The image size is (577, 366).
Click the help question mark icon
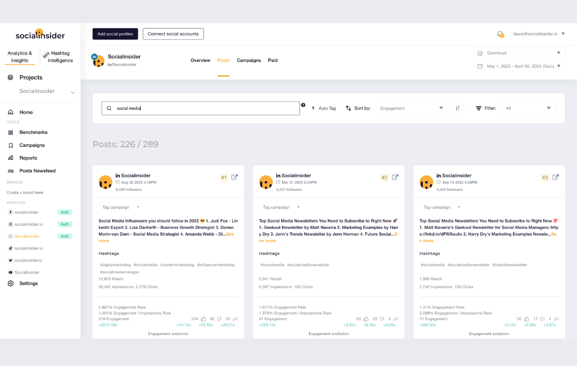click(x=303, y=105)
